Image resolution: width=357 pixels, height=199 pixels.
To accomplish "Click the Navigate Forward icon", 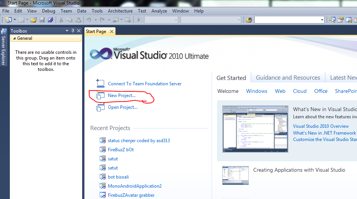I will 128,20.
